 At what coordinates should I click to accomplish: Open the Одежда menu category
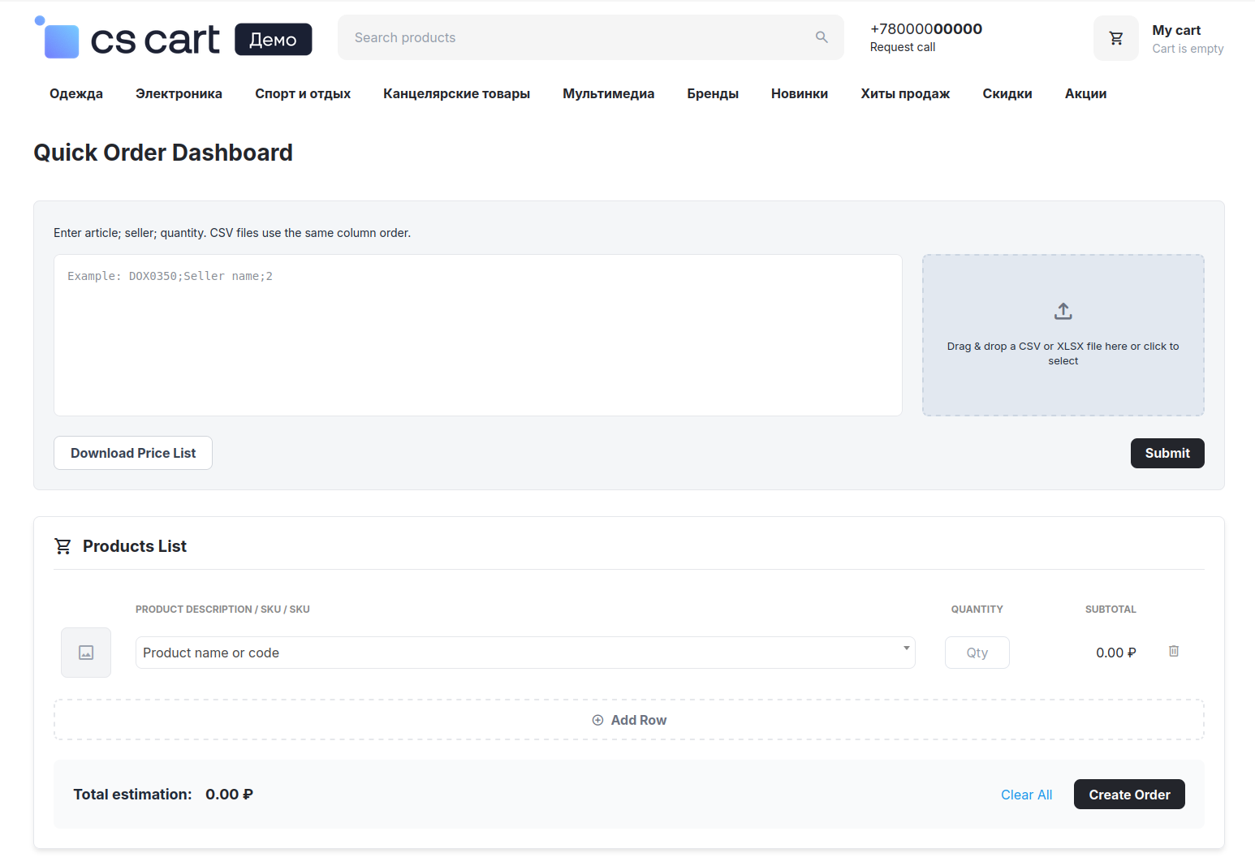(76, 93)
